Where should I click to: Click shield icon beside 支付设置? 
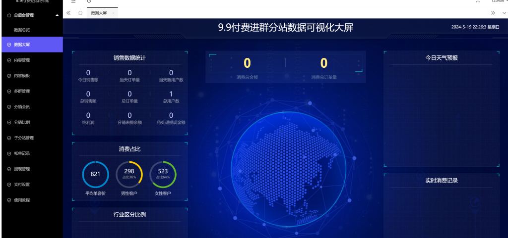point(9,185)
